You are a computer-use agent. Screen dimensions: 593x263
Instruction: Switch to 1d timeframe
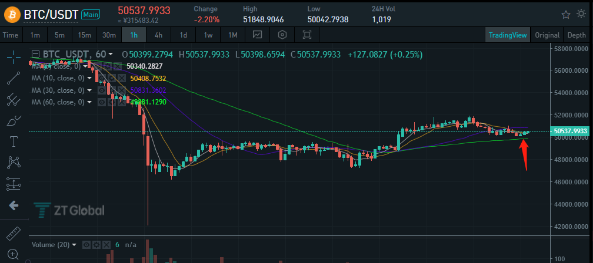pyautogui.click(x=184, y=35)
